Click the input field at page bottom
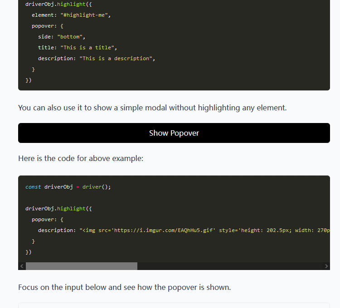Viewport: 340px width, 308px height. click(174, 305)
